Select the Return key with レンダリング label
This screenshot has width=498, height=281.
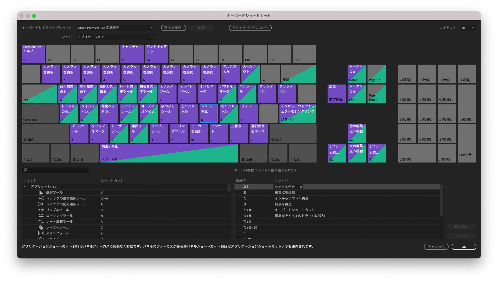click(x=298, y=113)
